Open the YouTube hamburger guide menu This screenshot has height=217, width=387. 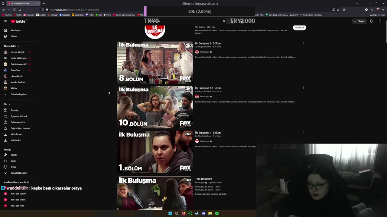point(5,21)
